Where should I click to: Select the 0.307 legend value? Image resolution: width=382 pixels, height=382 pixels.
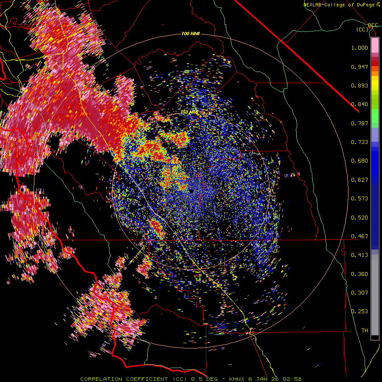[360, 292]
